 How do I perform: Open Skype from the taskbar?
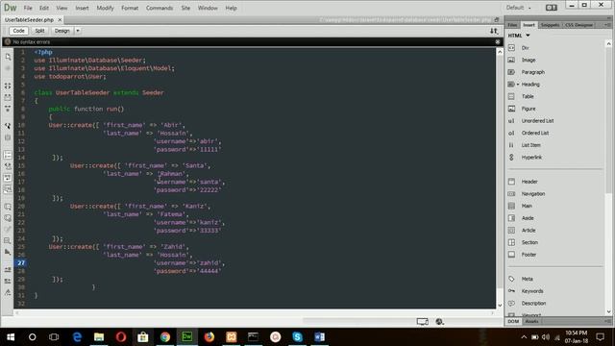point(297,337)
